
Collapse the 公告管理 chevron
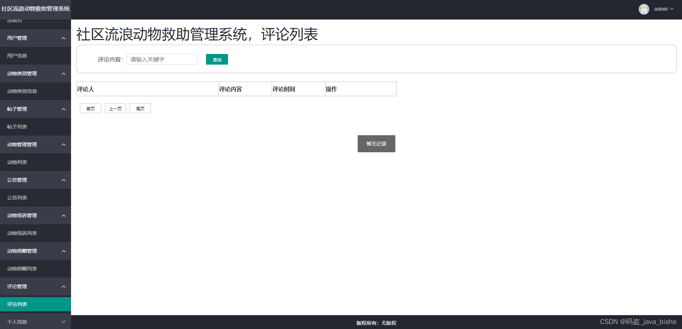[64, 180]
